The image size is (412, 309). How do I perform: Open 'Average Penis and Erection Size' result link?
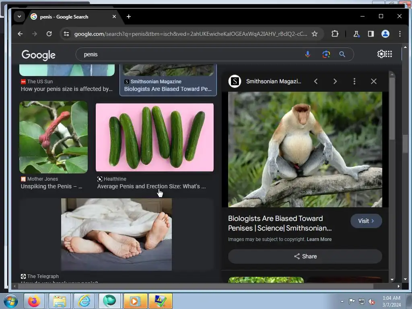[152, 186]
